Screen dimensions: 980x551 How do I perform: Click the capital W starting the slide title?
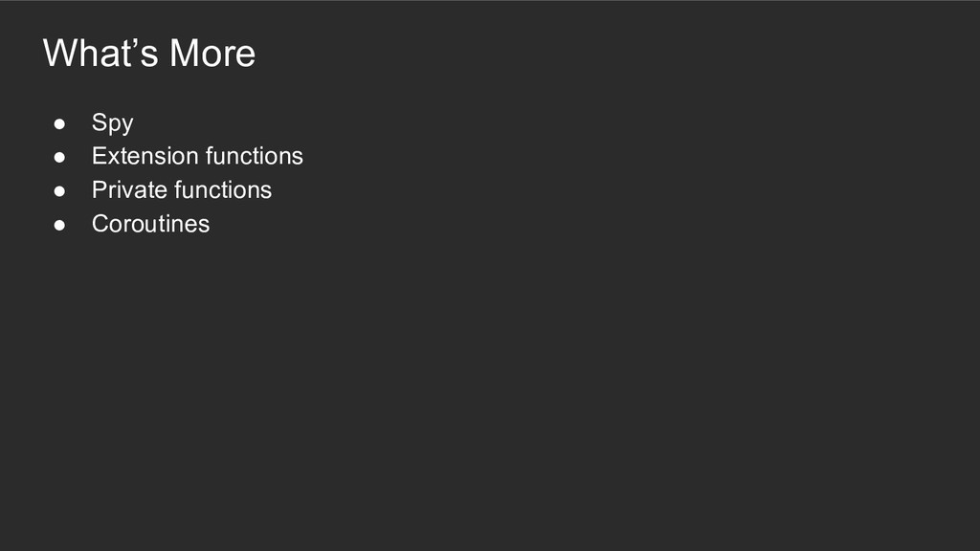pyautogui.click(x=59, y=53)
